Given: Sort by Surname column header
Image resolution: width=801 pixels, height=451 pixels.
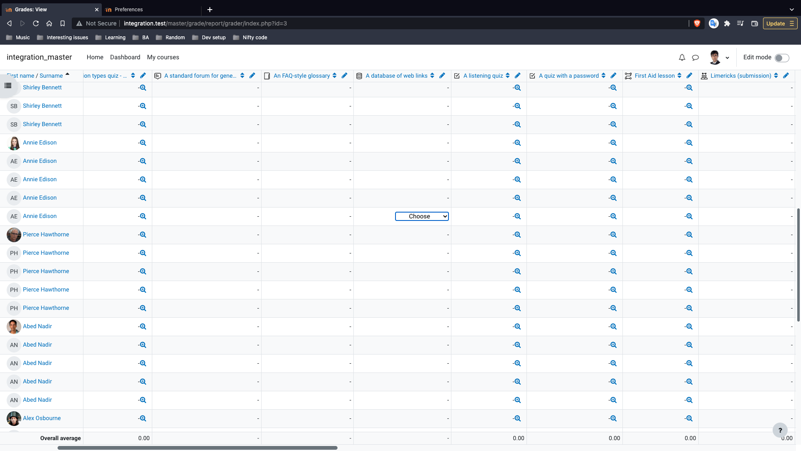Looking at the screenshot, I should 51,76.
